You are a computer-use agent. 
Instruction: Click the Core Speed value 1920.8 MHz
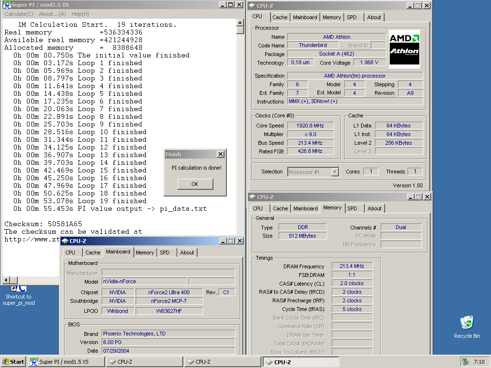coord(310,126)
